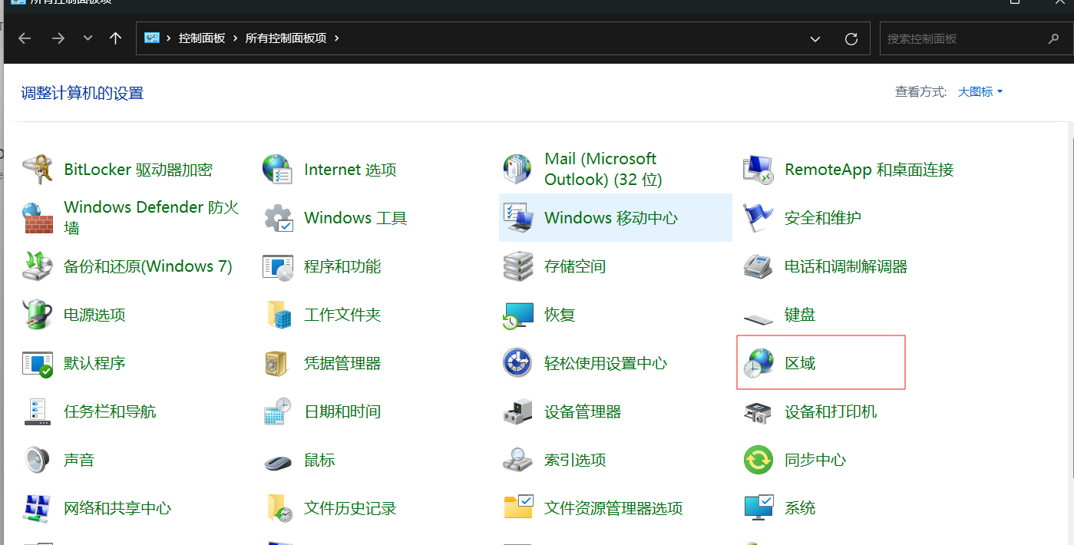Open the 备份和还原(Windows 7) icon

click(x=37, y=266)
